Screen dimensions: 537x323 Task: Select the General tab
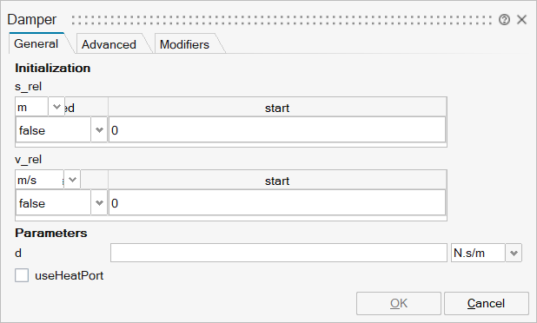pyautogui.click(x=36, y=43)
